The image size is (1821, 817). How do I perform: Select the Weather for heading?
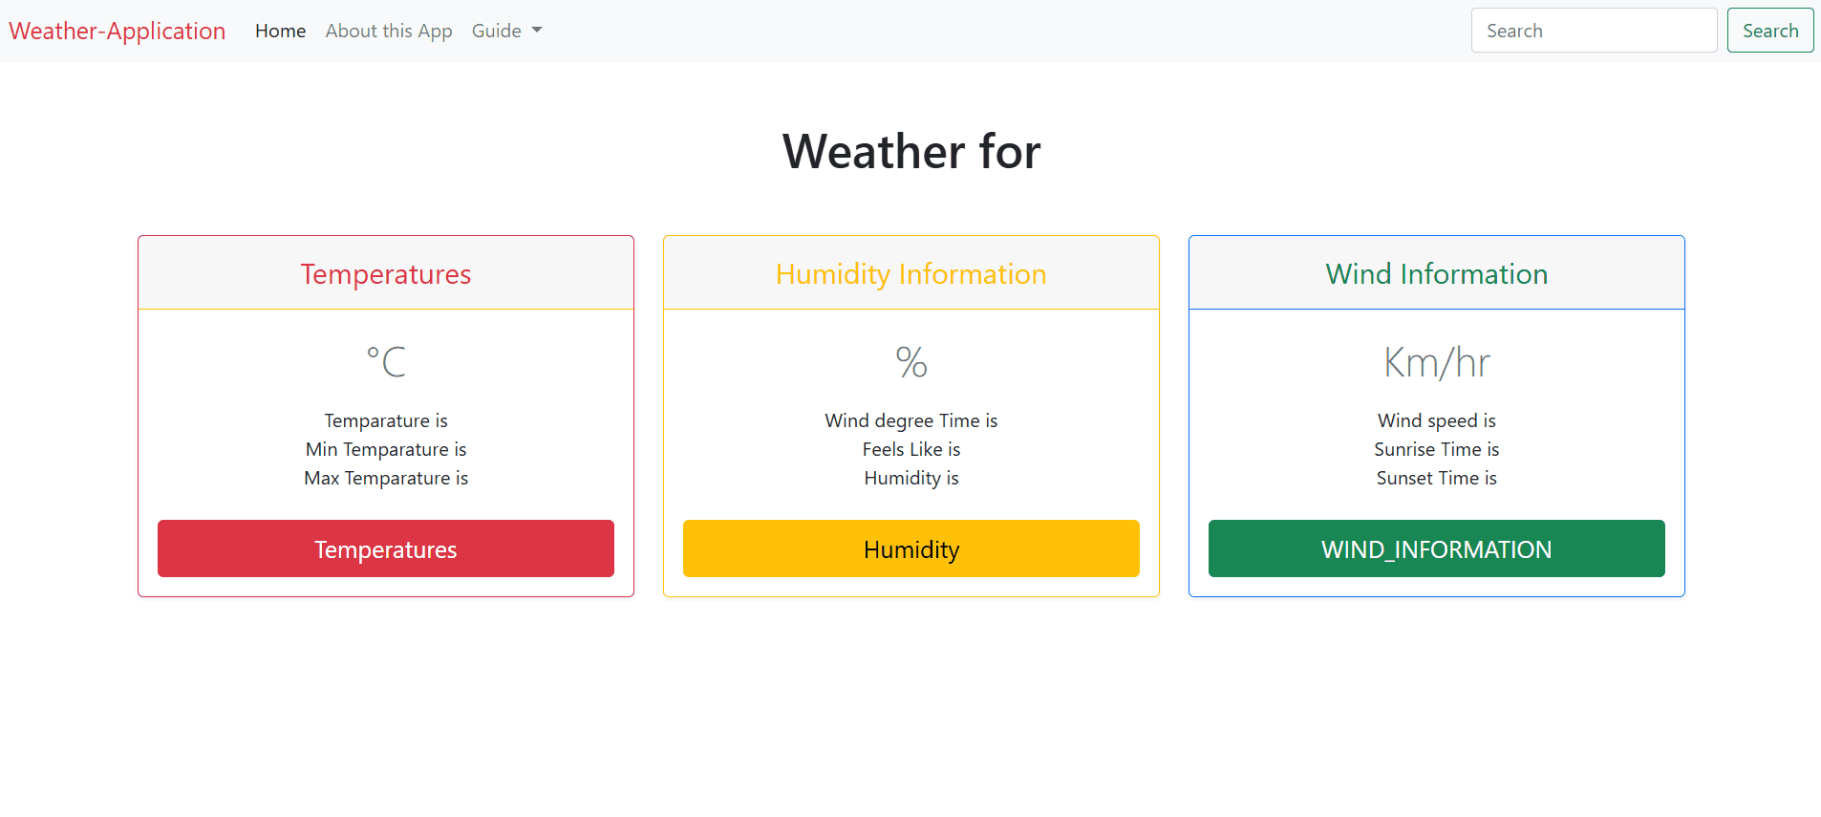pyautogui.click(x=911, y=151)
